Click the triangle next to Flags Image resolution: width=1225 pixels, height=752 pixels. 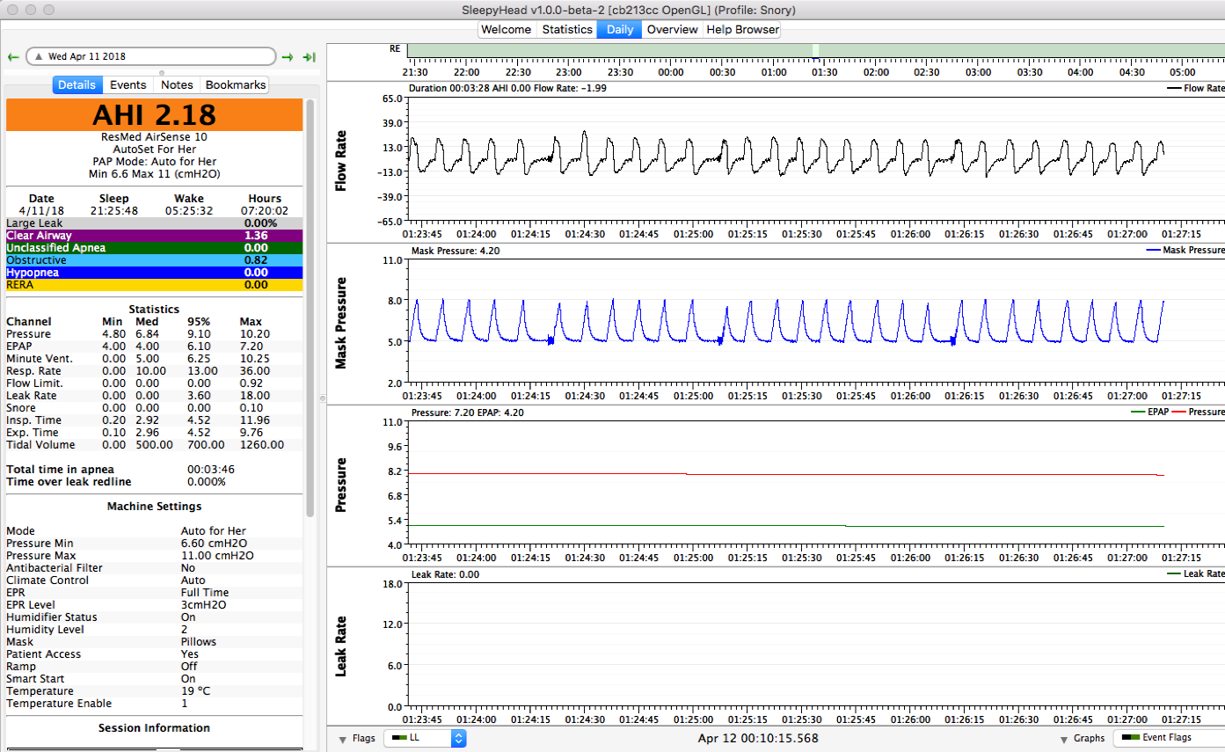click(342, 739)
